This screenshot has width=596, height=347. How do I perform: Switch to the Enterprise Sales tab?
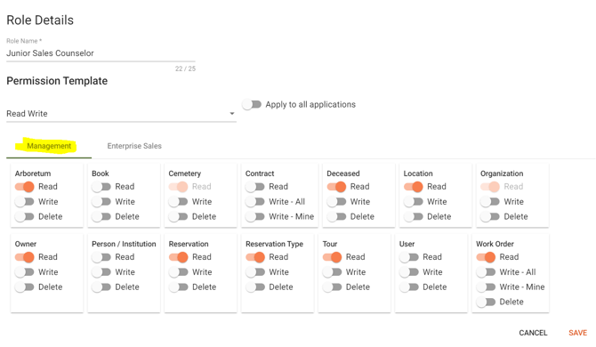[134, 146]
